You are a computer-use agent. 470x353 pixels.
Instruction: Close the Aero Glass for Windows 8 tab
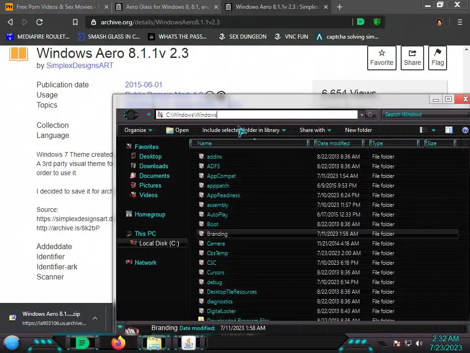(x=216, y=7)
